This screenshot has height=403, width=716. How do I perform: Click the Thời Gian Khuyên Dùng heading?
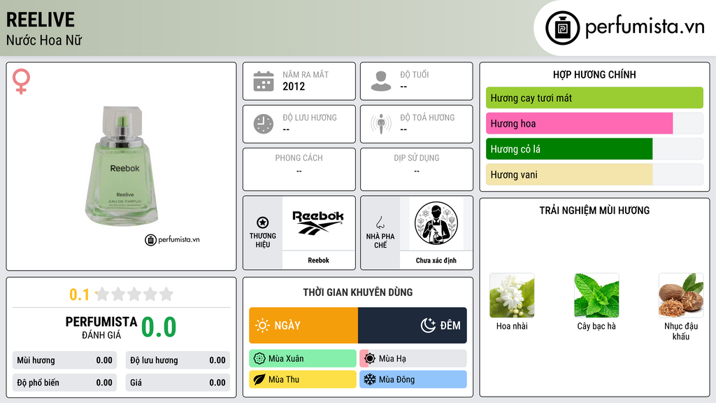[x=358, y=292]
